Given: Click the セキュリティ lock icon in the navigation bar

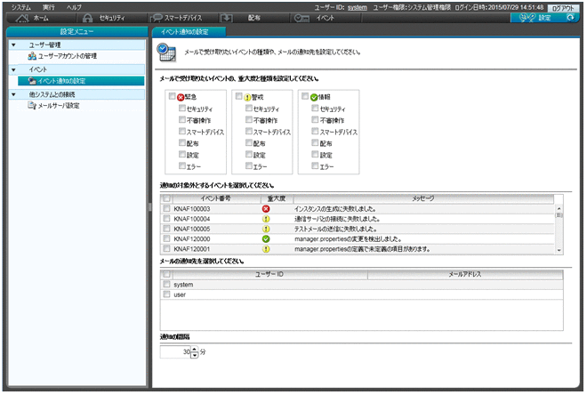Looking at the screenshot, I should (x=87, y=18).
